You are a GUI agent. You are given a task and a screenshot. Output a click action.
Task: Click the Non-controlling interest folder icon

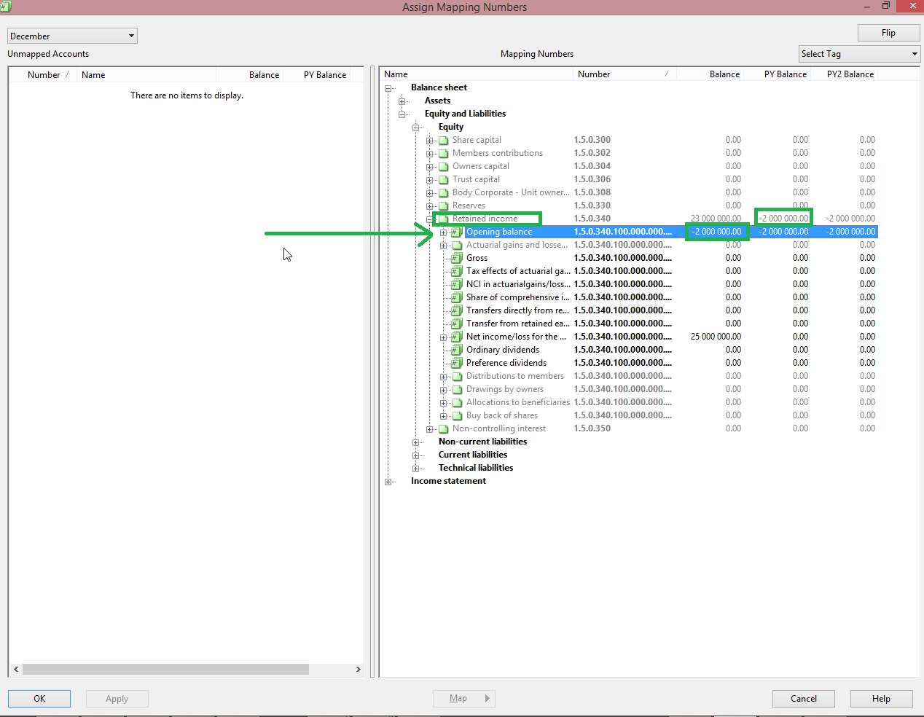coord(443,429)
